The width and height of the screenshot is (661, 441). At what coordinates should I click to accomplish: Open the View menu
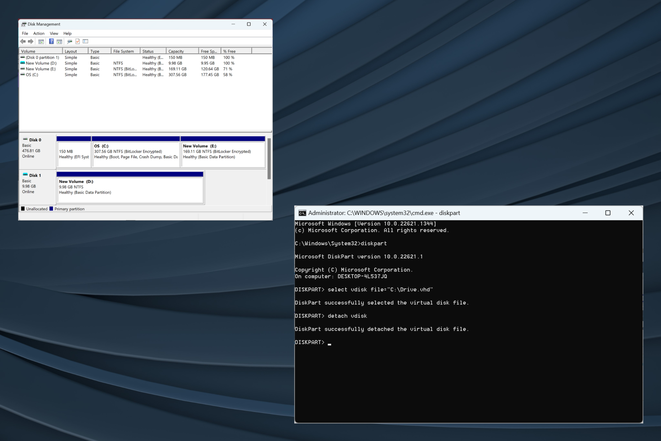tap(54, 33)
